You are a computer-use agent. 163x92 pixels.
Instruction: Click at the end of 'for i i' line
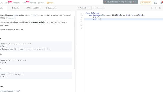pos(101,19)
